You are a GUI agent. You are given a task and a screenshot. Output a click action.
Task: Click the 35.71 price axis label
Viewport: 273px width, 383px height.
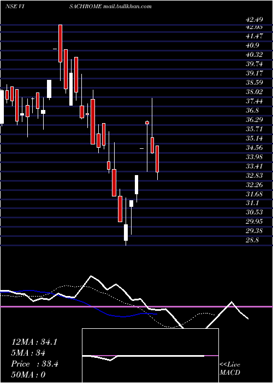(254, 129)
